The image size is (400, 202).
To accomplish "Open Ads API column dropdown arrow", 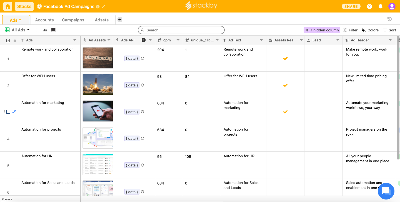I will click(150, 40).
